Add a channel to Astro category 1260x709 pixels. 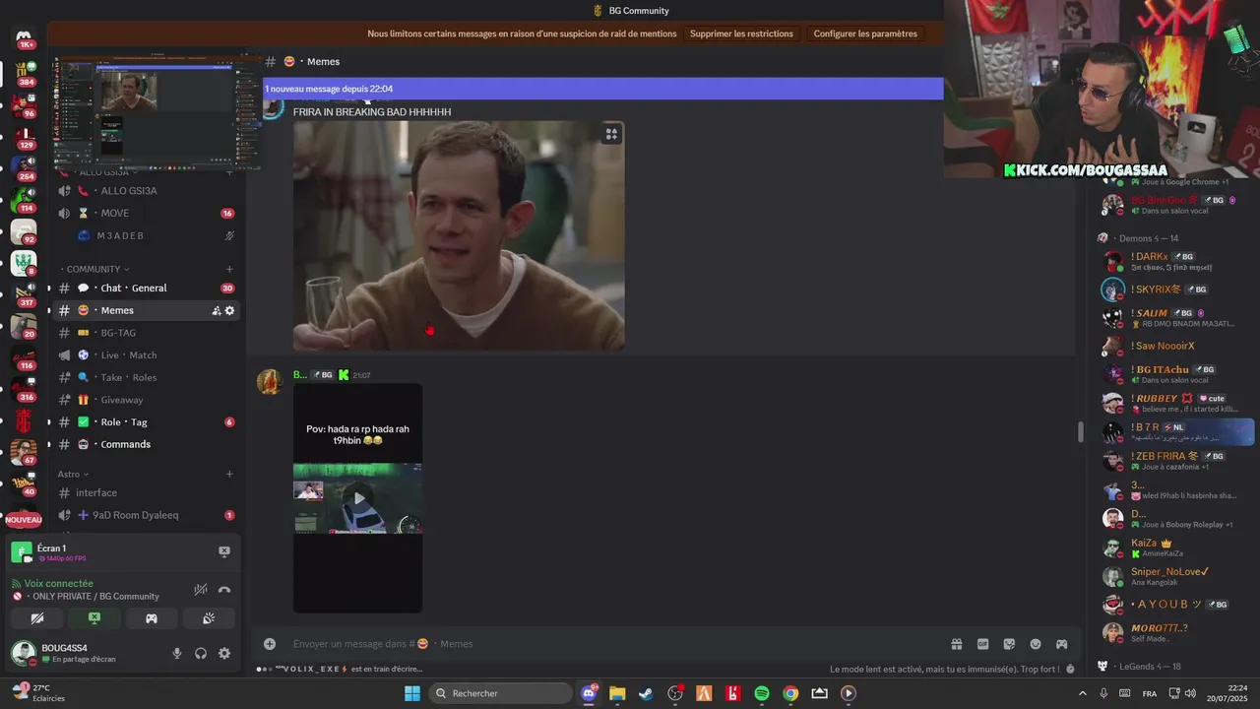click(x=229, y=474)
